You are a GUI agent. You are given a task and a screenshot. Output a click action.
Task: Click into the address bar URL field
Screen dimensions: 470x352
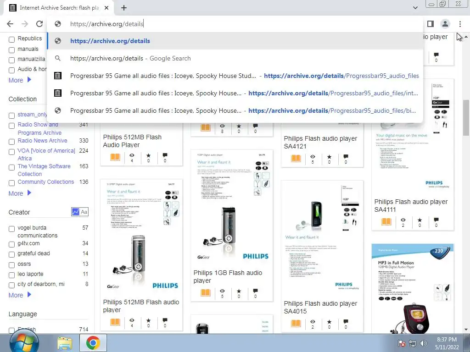[235, 24]
